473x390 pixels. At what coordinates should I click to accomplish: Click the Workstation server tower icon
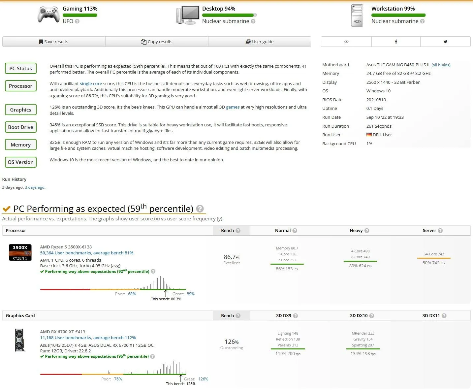pyautogui.click(x=357, y=16)
